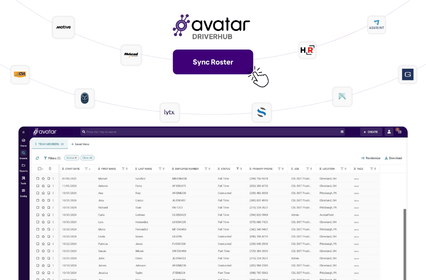Click the table vertical scrollbar
426x280 pixels.
[405, 244]
